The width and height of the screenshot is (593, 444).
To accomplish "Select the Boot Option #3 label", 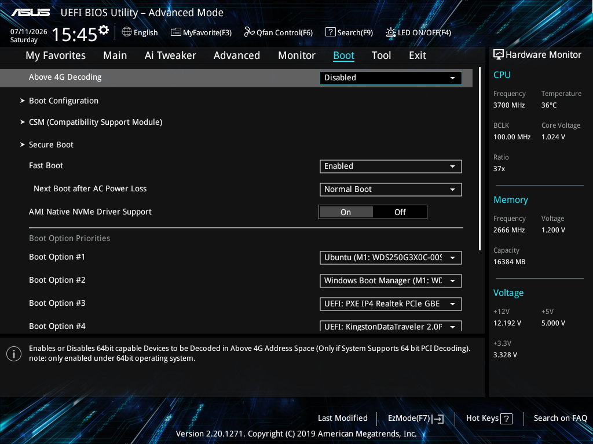I will [x=57, y=303].
